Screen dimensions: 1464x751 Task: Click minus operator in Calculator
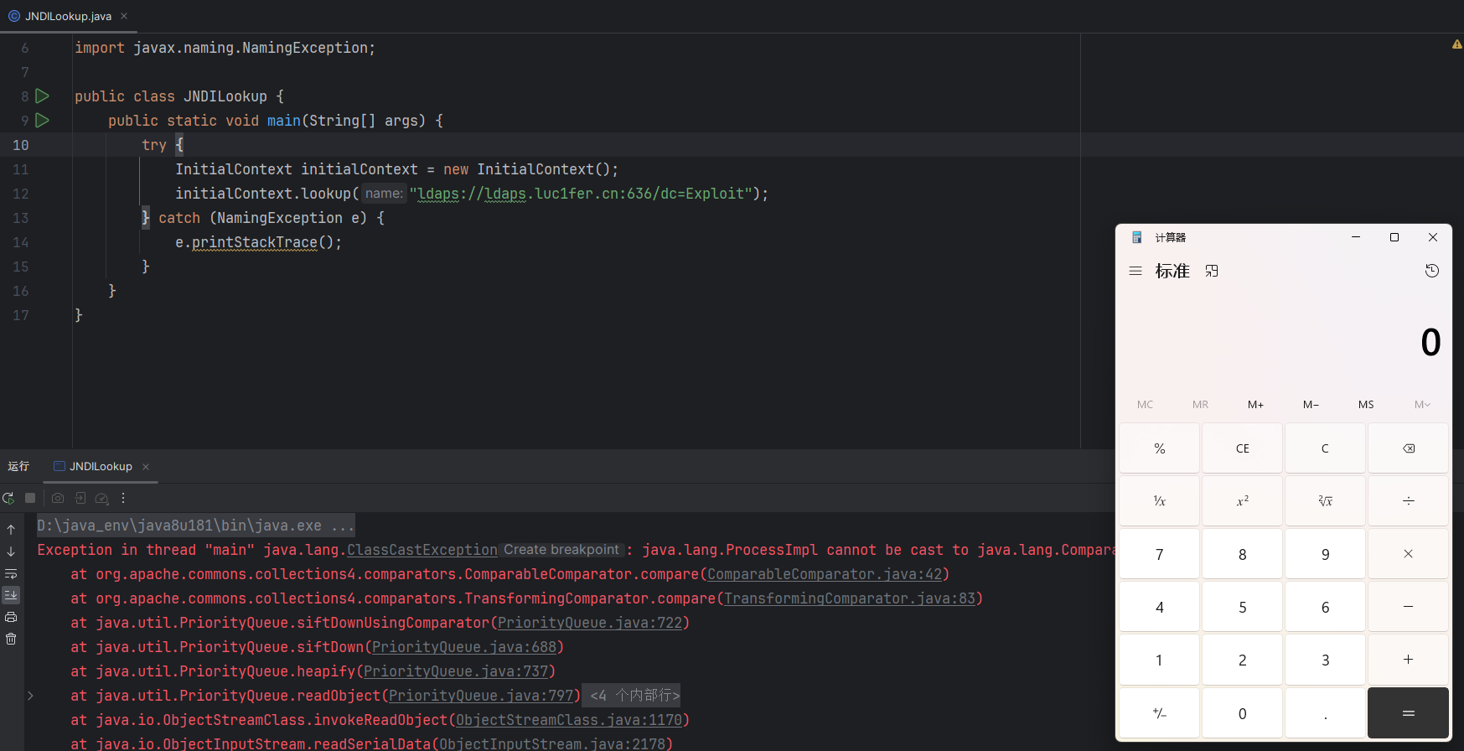pyautogui.click(x=1408, y=607)
